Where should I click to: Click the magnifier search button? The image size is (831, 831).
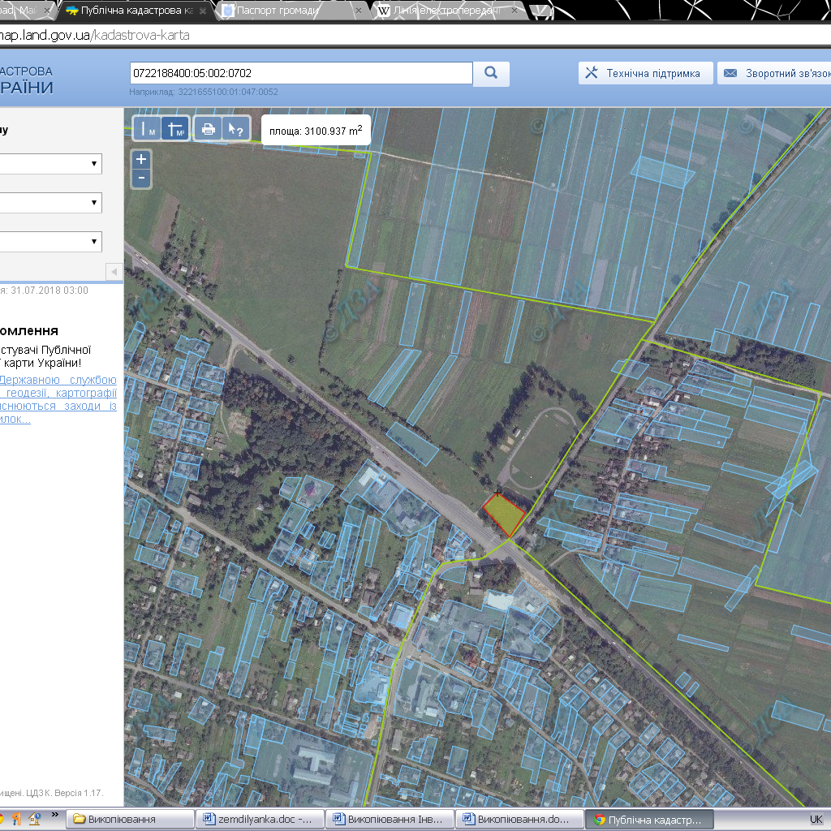[x=491, y=73]
